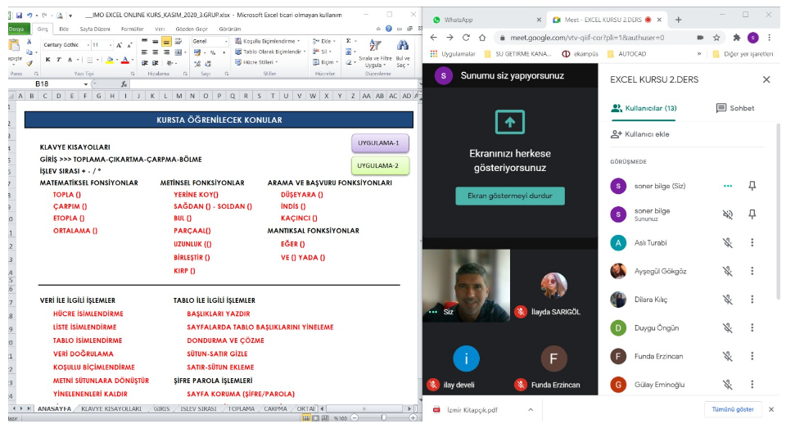Click the Siz self-view video thumbnail
This screenshot has width=786, height=442.
click(466, 285)
